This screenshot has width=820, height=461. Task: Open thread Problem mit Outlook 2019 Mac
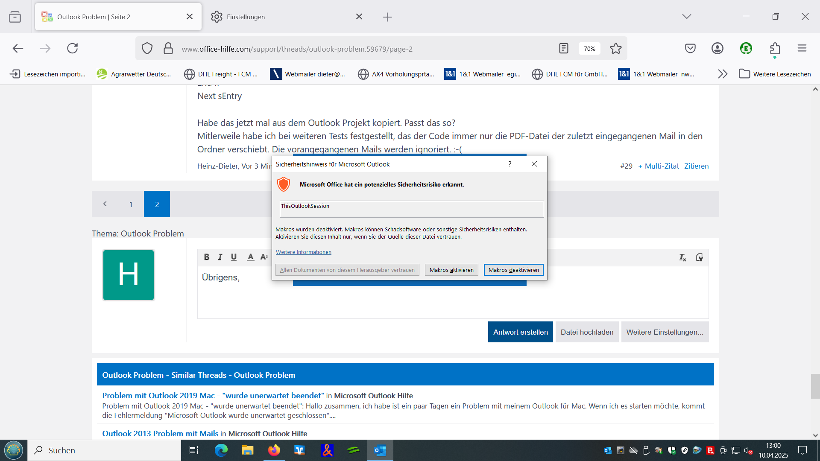coord(213,396)
